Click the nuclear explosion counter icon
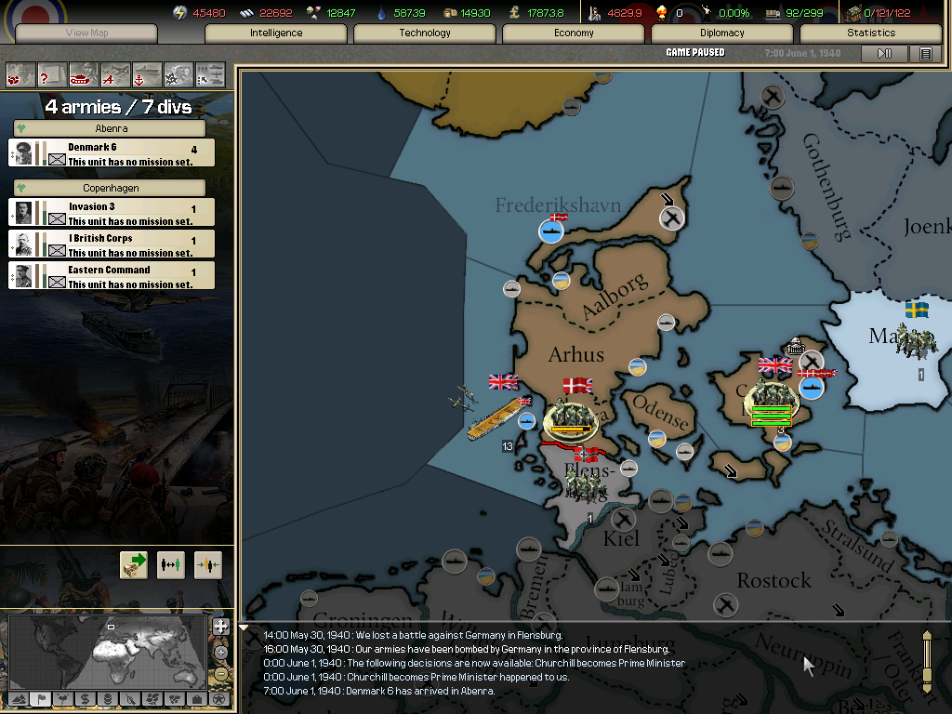Screen dimensions: 952x714 point(662,13)
